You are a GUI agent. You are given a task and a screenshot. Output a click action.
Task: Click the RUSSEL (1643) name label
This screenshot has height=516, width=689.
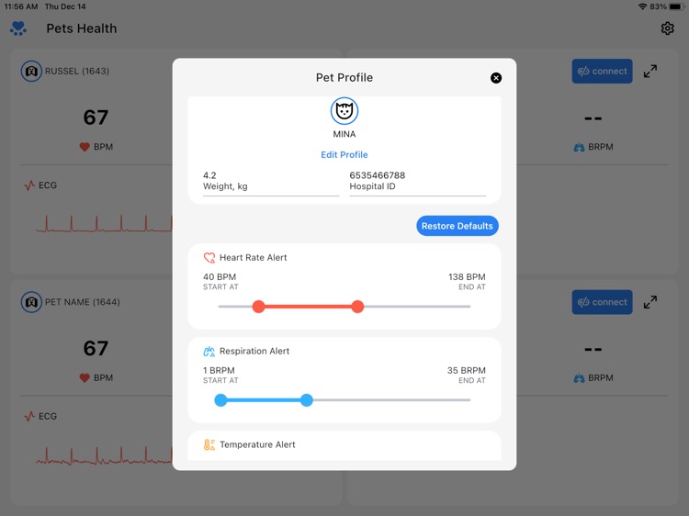pos(77,71)
